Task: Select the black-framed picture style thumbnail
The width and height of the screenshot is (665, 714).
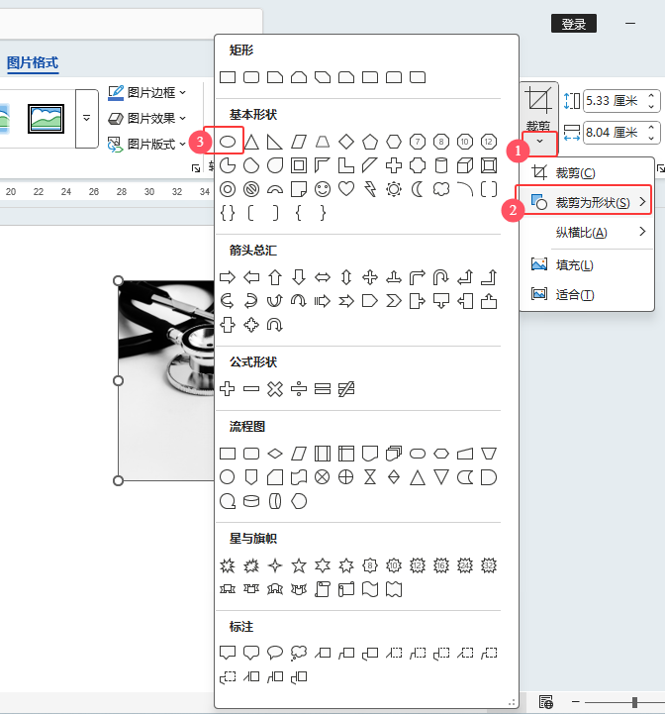Action: click(46, 119)
